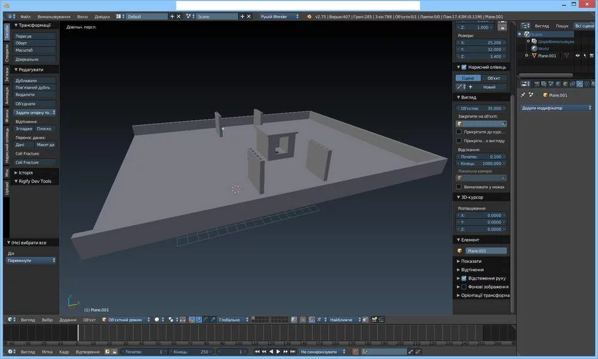This screenshot has height=359, width=598.
Task: Click the eye icon for Plane.001
Action: pos(578,56)
